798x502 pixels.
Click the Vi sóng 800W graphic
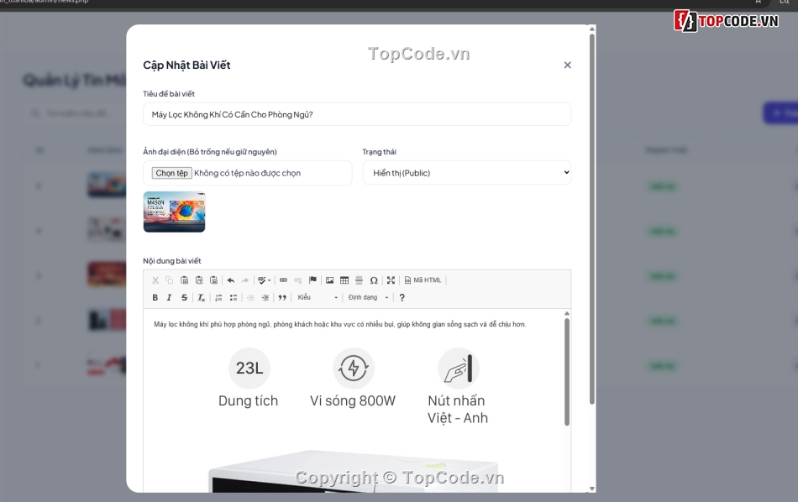tap(353, 379)
